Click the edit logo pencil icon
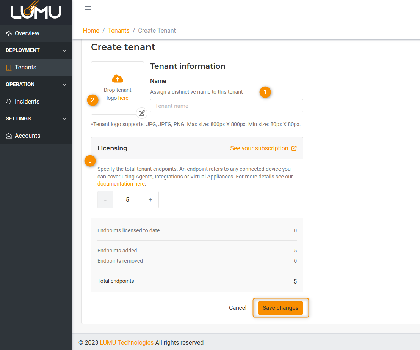The image size is (420, 350). coord(142,113)
